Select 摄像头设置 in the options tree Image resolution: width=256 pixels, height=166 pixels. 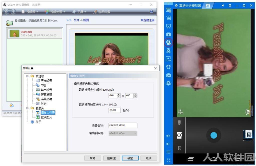48,113
